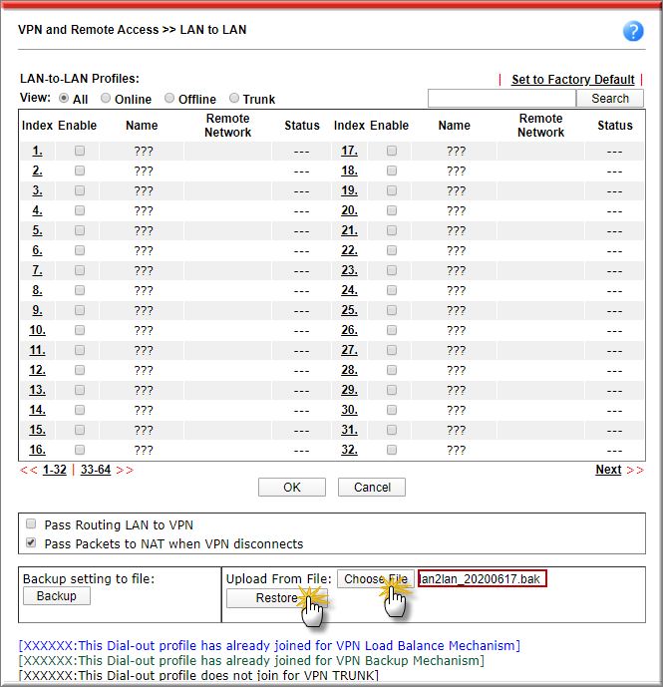The image size is (663, 687).
Task: Open profile index 31 link
Action: pos(349,431)
